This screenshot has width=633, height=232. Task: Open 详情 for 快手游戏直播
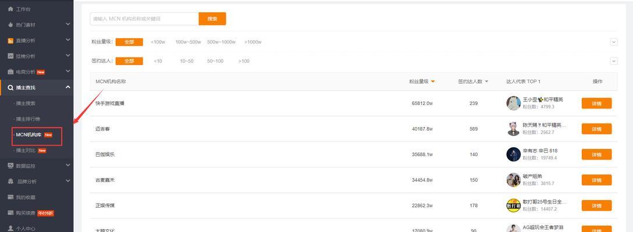(x=597, y=103)
